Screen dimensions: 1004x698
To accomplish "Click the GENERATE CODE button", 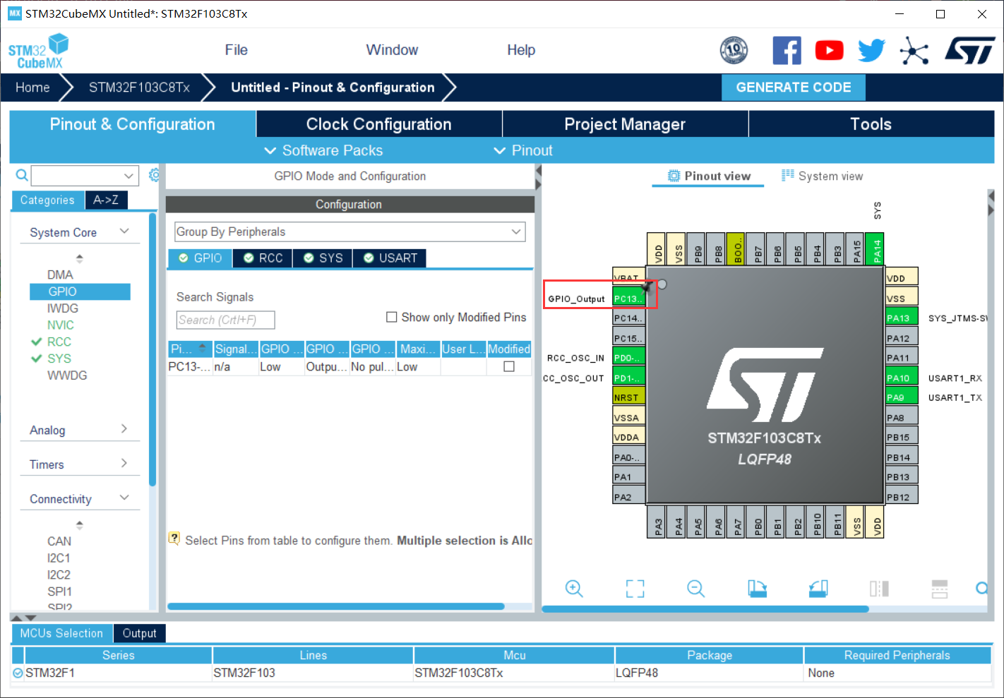I will (794, 88).
